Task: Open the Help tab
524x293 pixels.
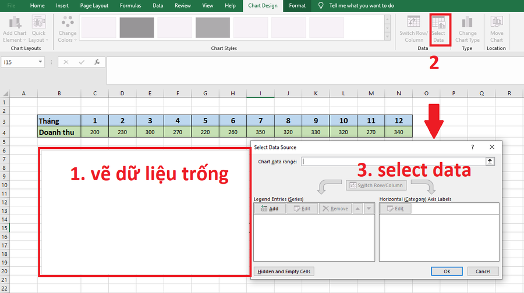Action: pyautogui.click(x=230, y=6)
